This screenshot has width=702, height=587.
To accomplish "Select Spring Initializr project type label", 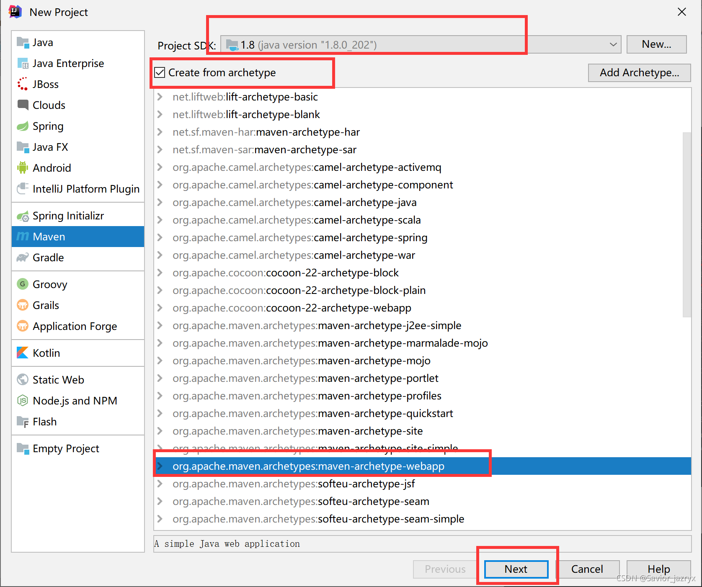I will (68, 216).
